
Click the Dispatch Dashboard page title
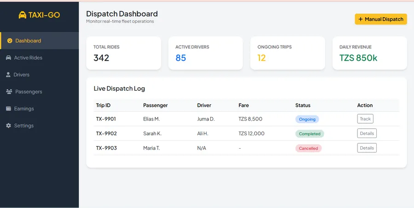click(122, 14)
